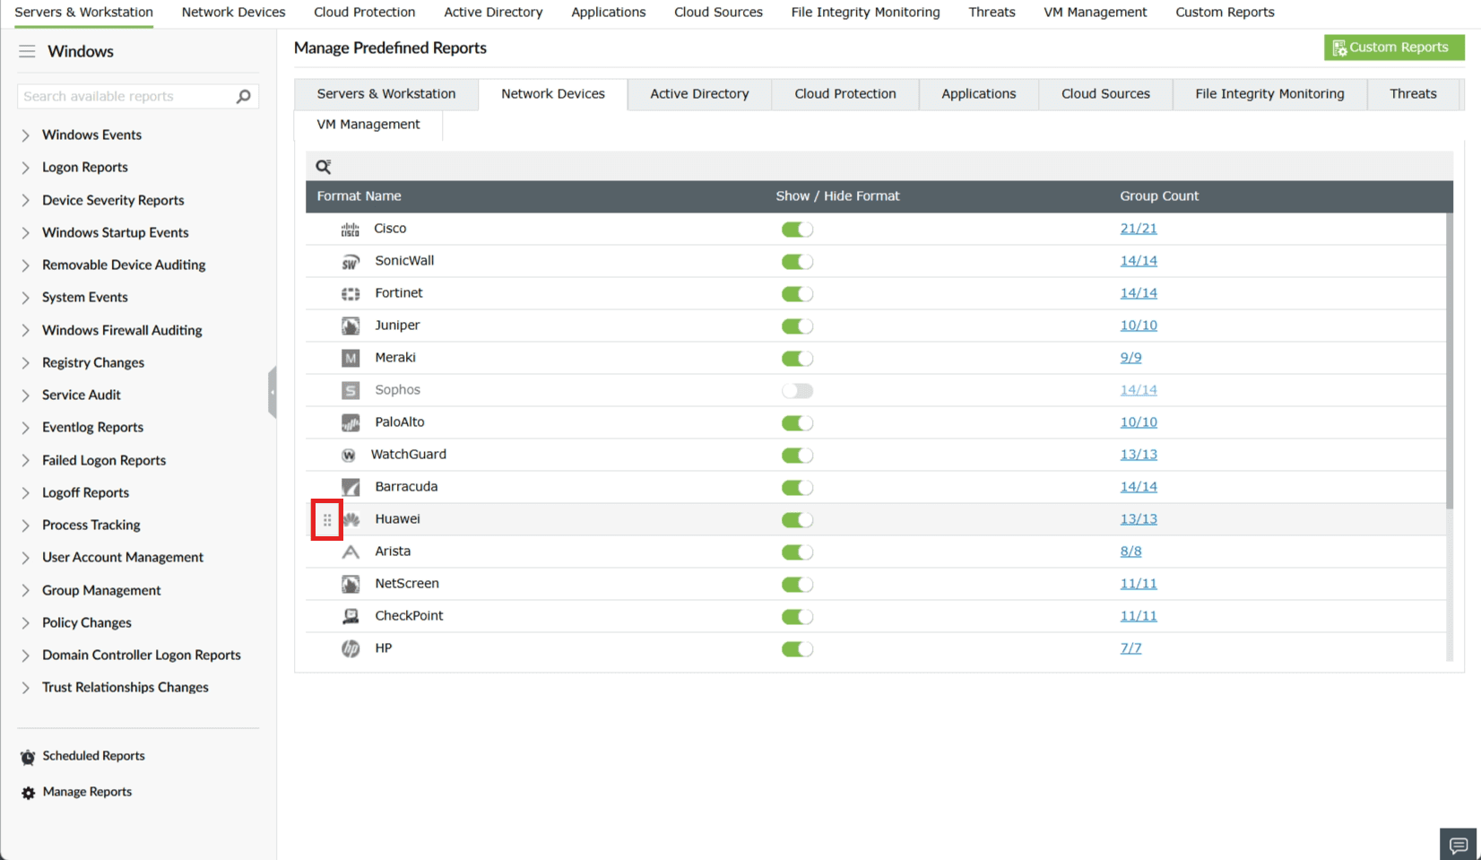Click the Cisco format icon
This screenshot has width=1481, height=860.
(350, 229)
